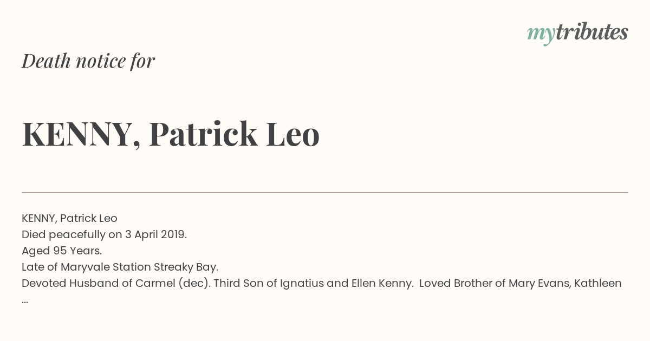This screenshot has width=650, height=341.
Task: Click the horizontal divider line
Action: click(325, 192)
